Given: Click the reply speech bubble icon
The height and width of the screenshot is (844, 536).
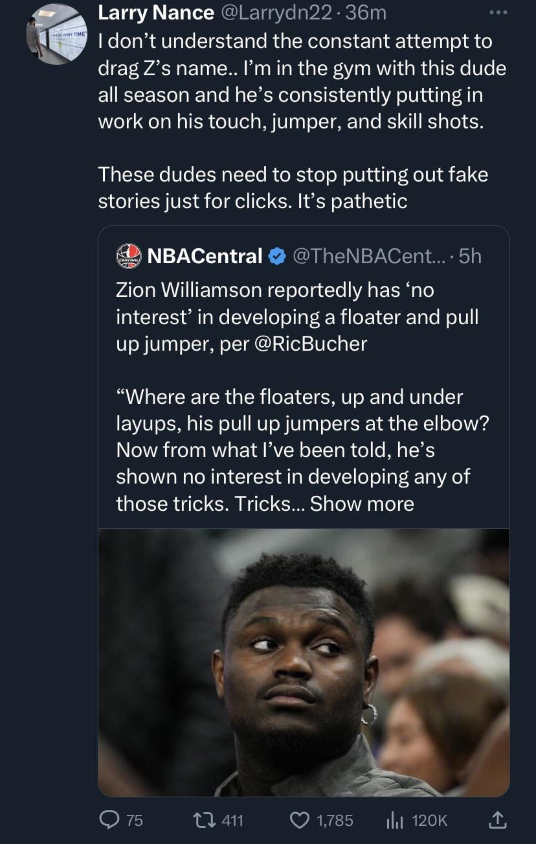Looking at the screenshot, I should click(109, 820).
